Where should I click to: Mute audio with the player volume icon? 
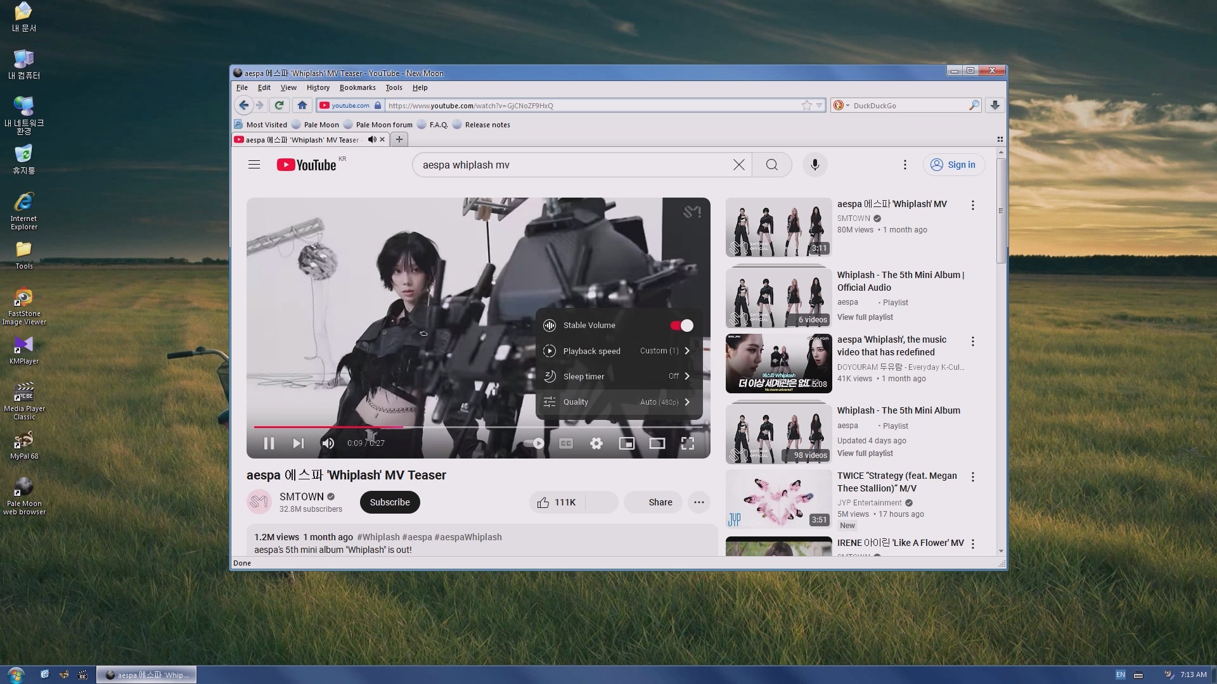click(x=328, y=443)
